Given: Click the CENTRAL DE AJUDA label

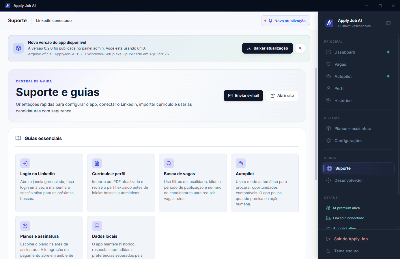Looking at the screenshot, I should (34, 81).
